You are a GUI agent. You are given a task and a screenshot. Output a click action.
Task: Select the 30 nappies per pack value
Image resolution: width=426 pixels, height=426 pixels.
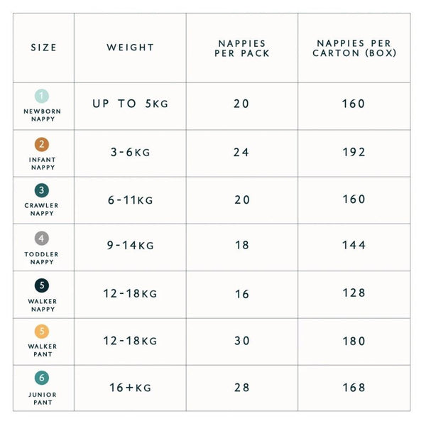(242, 341)
